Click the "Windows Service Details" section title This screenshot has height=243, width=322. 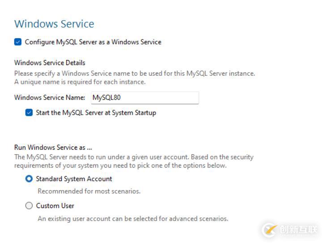click(x=50, y=63)
